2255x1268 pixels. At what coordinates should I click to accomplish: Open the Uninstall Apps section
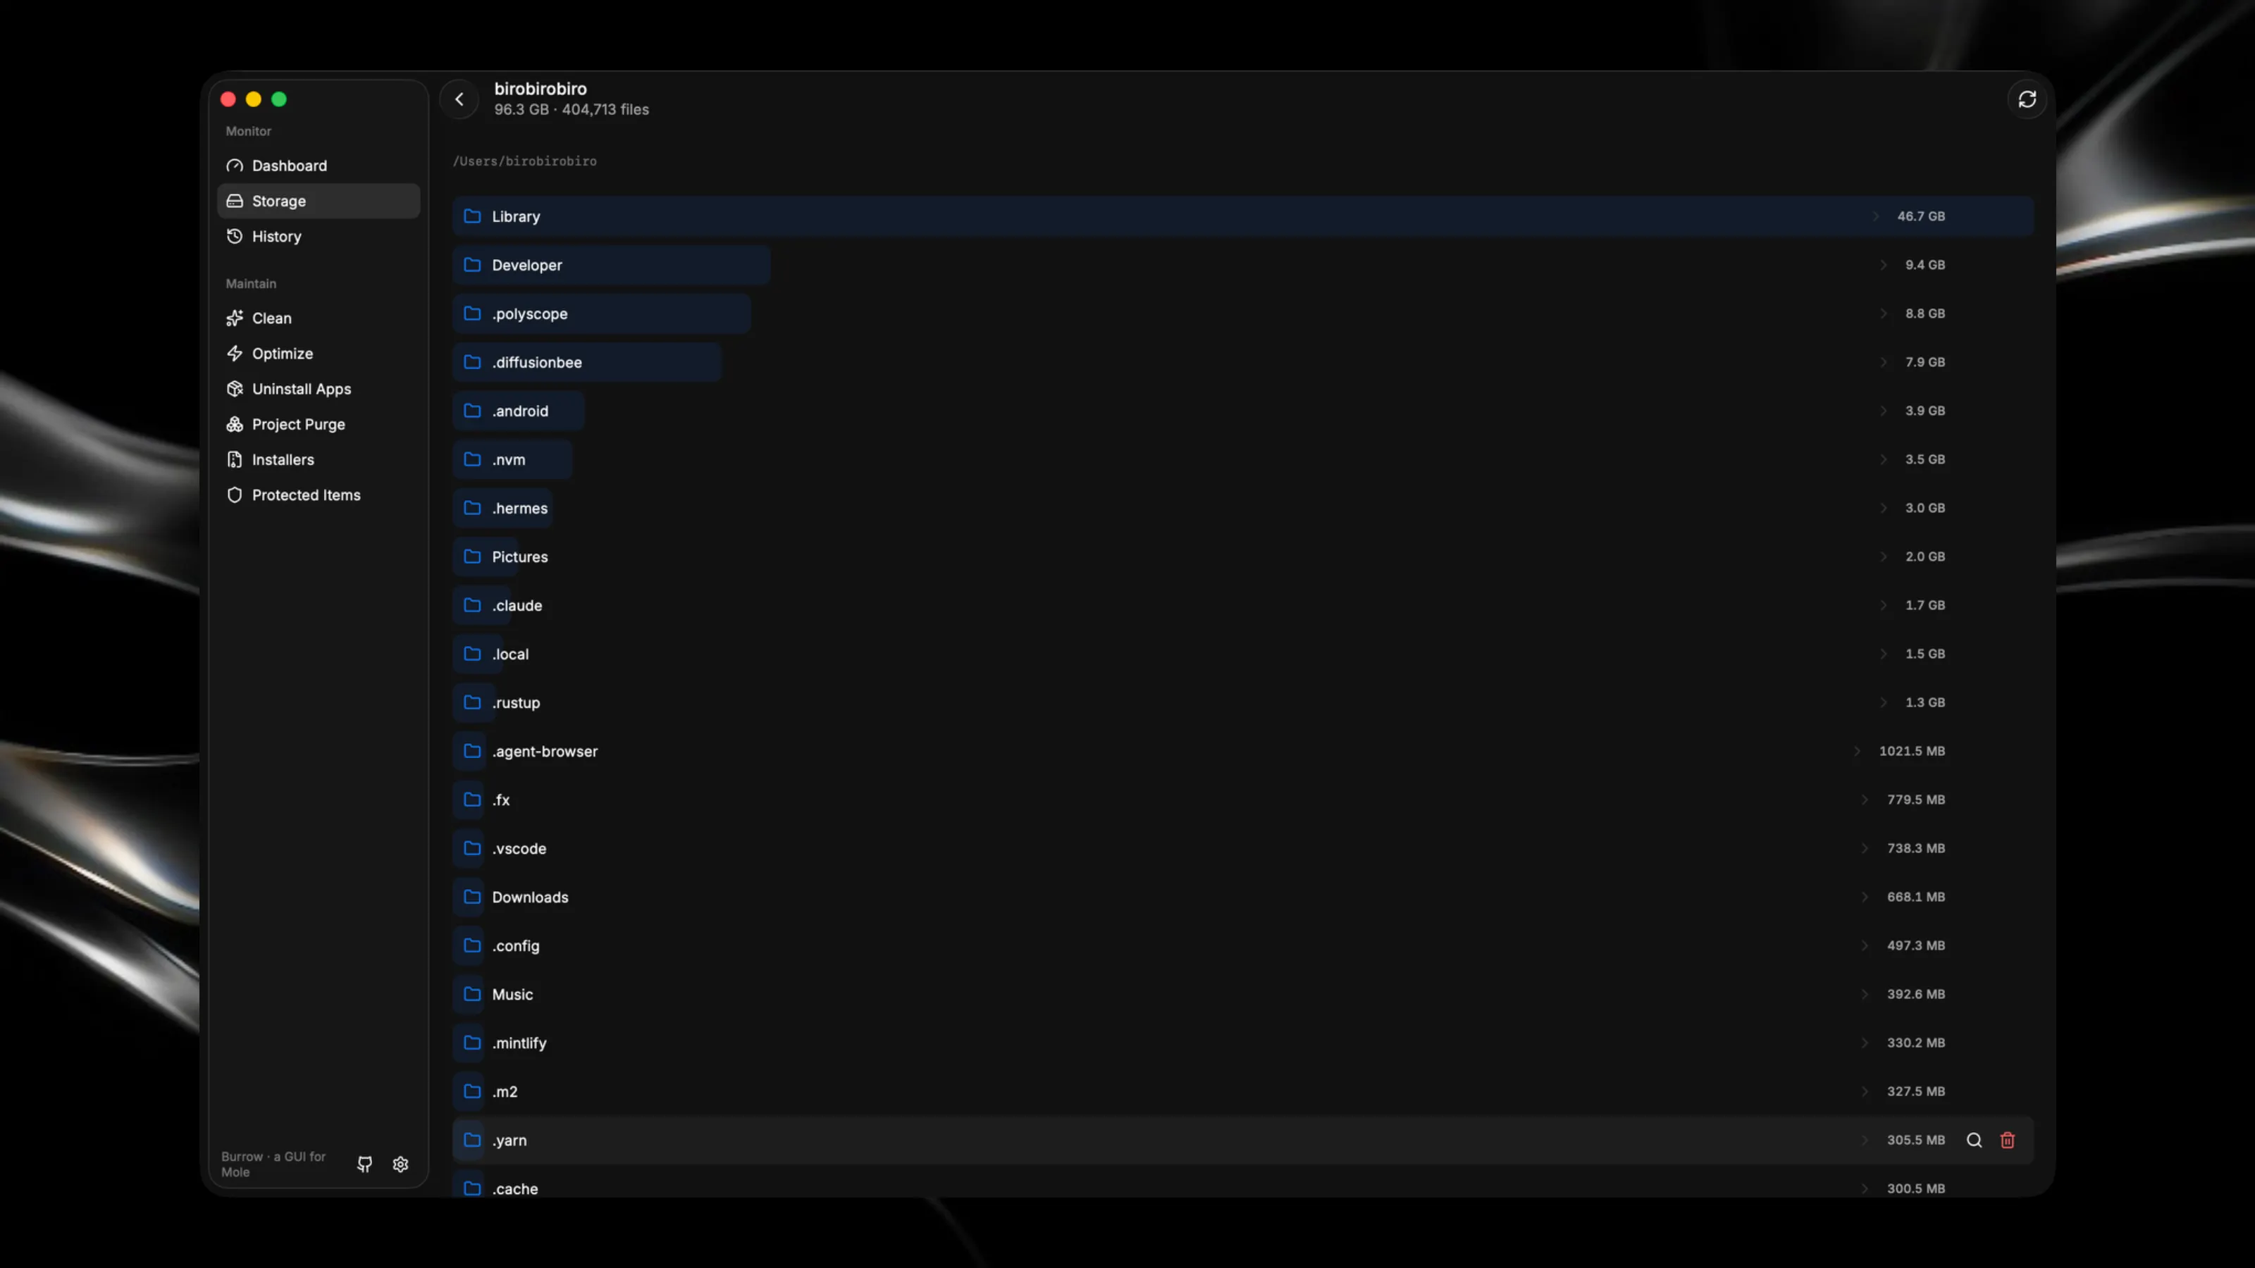click(x=319, y=389)
